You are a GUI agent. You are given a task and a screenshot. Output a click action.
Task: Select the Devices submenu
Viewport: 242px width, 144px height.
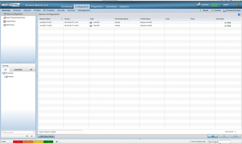click(6, 10)
